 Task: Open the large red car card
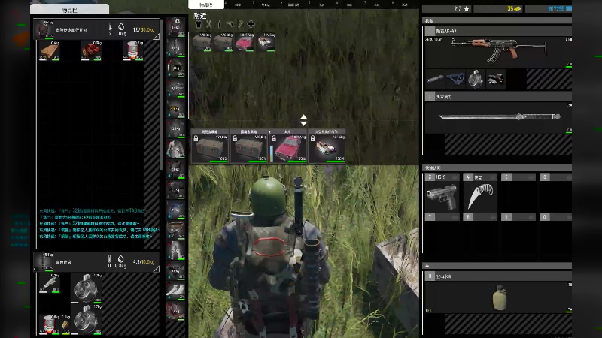[x=287, y=146]
